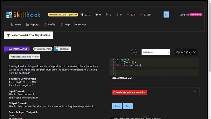Viewport: 211px width, 119px height.
Task: Open the Ambiance editor theme dropdown
Action: pos(156,52)
